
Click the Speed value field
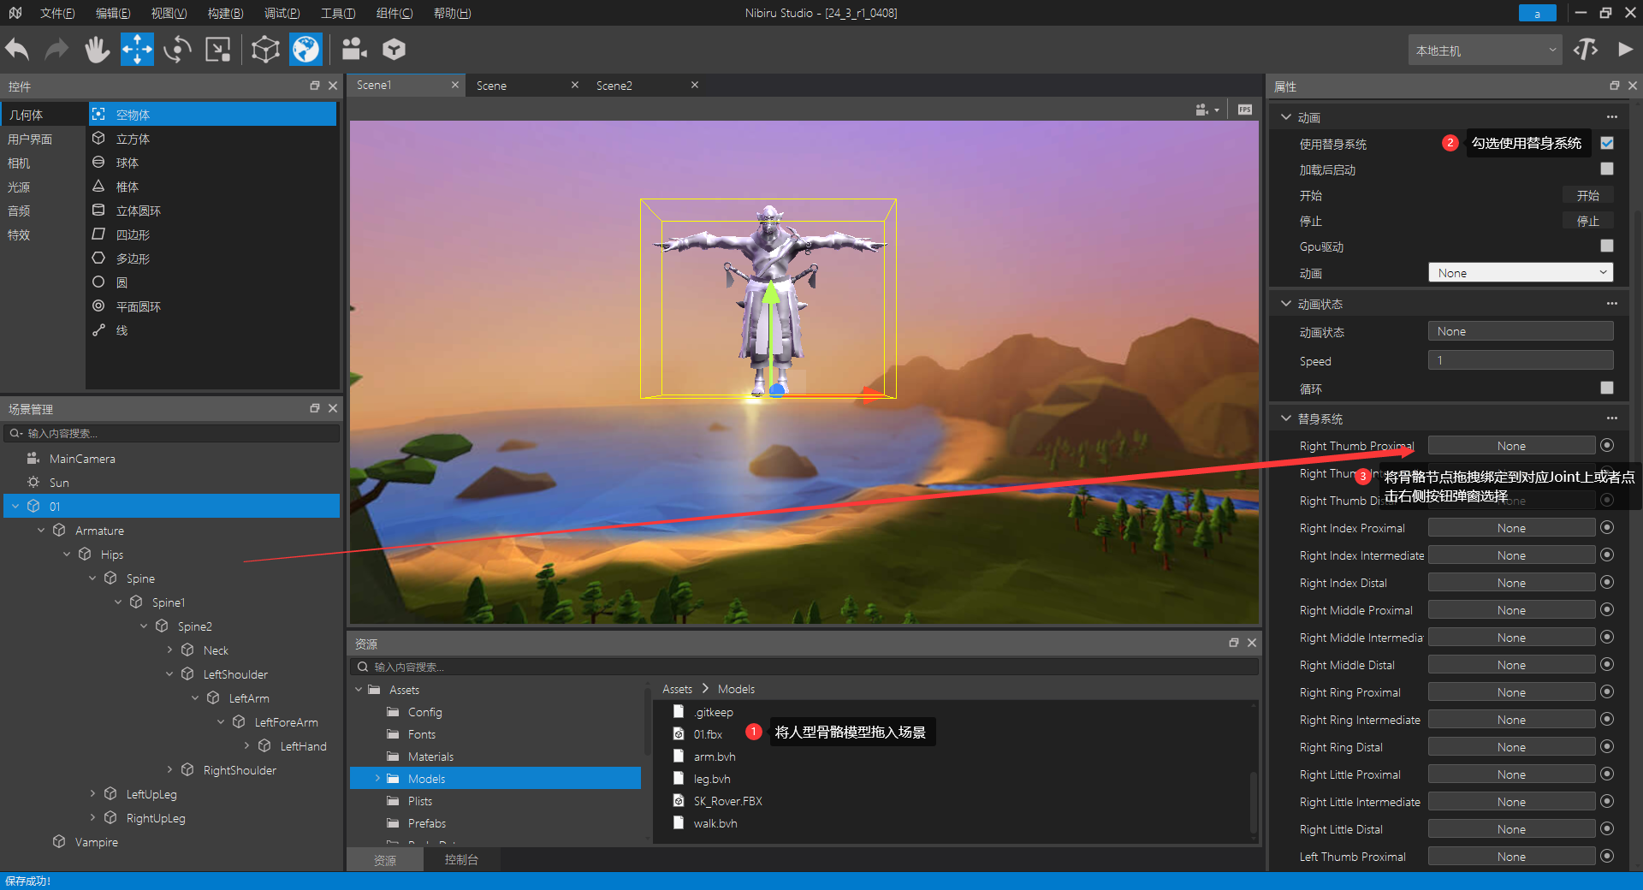coord(1520,361)
